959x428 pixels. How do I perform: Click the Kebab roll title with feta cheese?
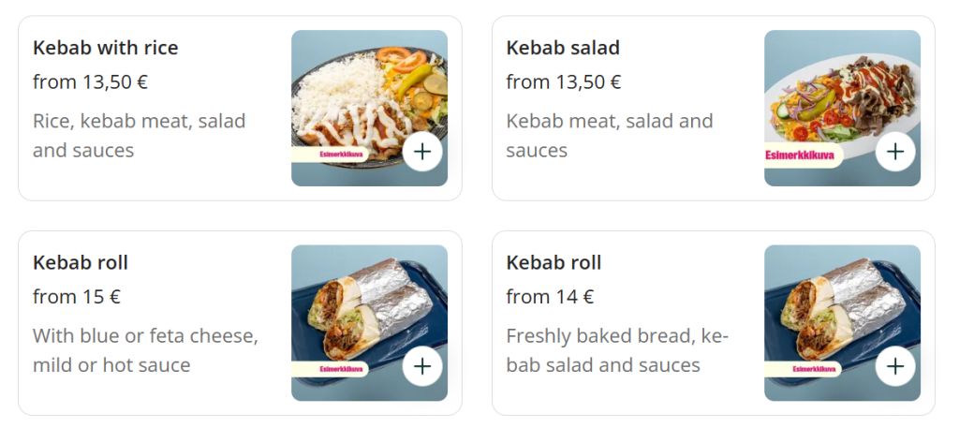(81, 262)
